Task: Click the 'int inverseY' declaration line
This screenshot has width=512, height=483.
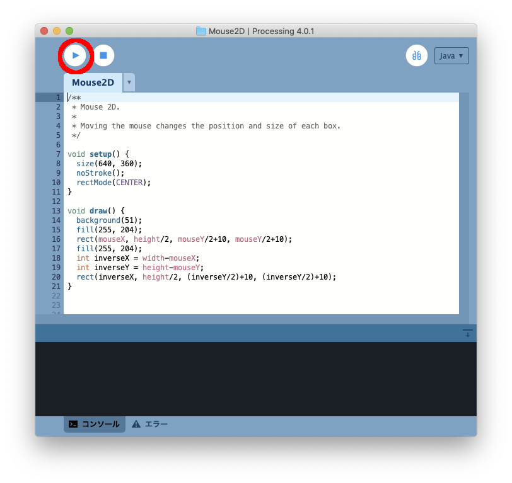Action: (140, 268)
